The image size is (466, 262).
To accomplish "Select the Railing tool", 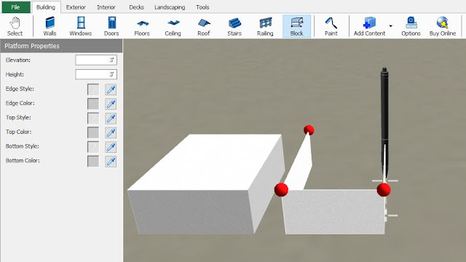I will tap(265, 26).
